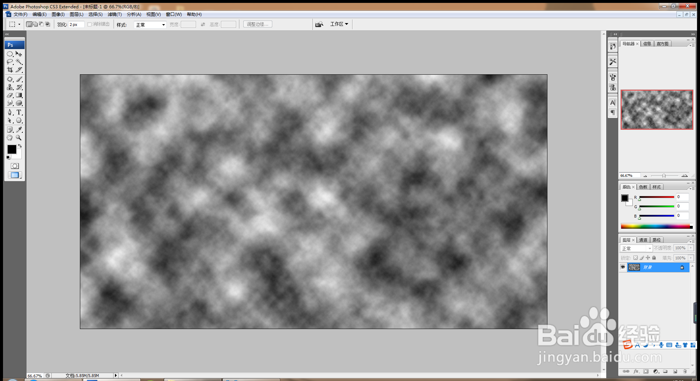Open the 图层(L) layer menu

[76, 14]
